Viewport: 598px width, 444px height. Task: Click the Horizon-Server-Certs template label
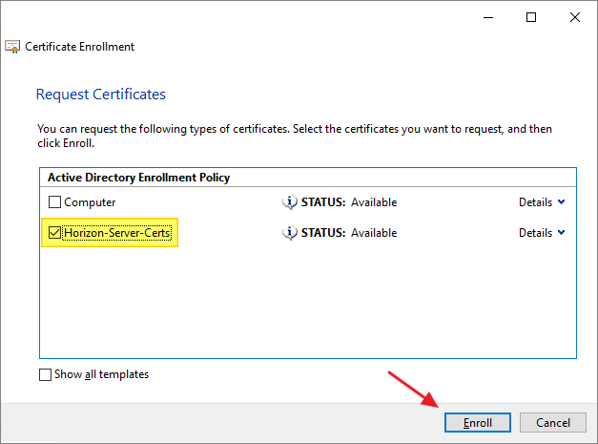(120, 233)
